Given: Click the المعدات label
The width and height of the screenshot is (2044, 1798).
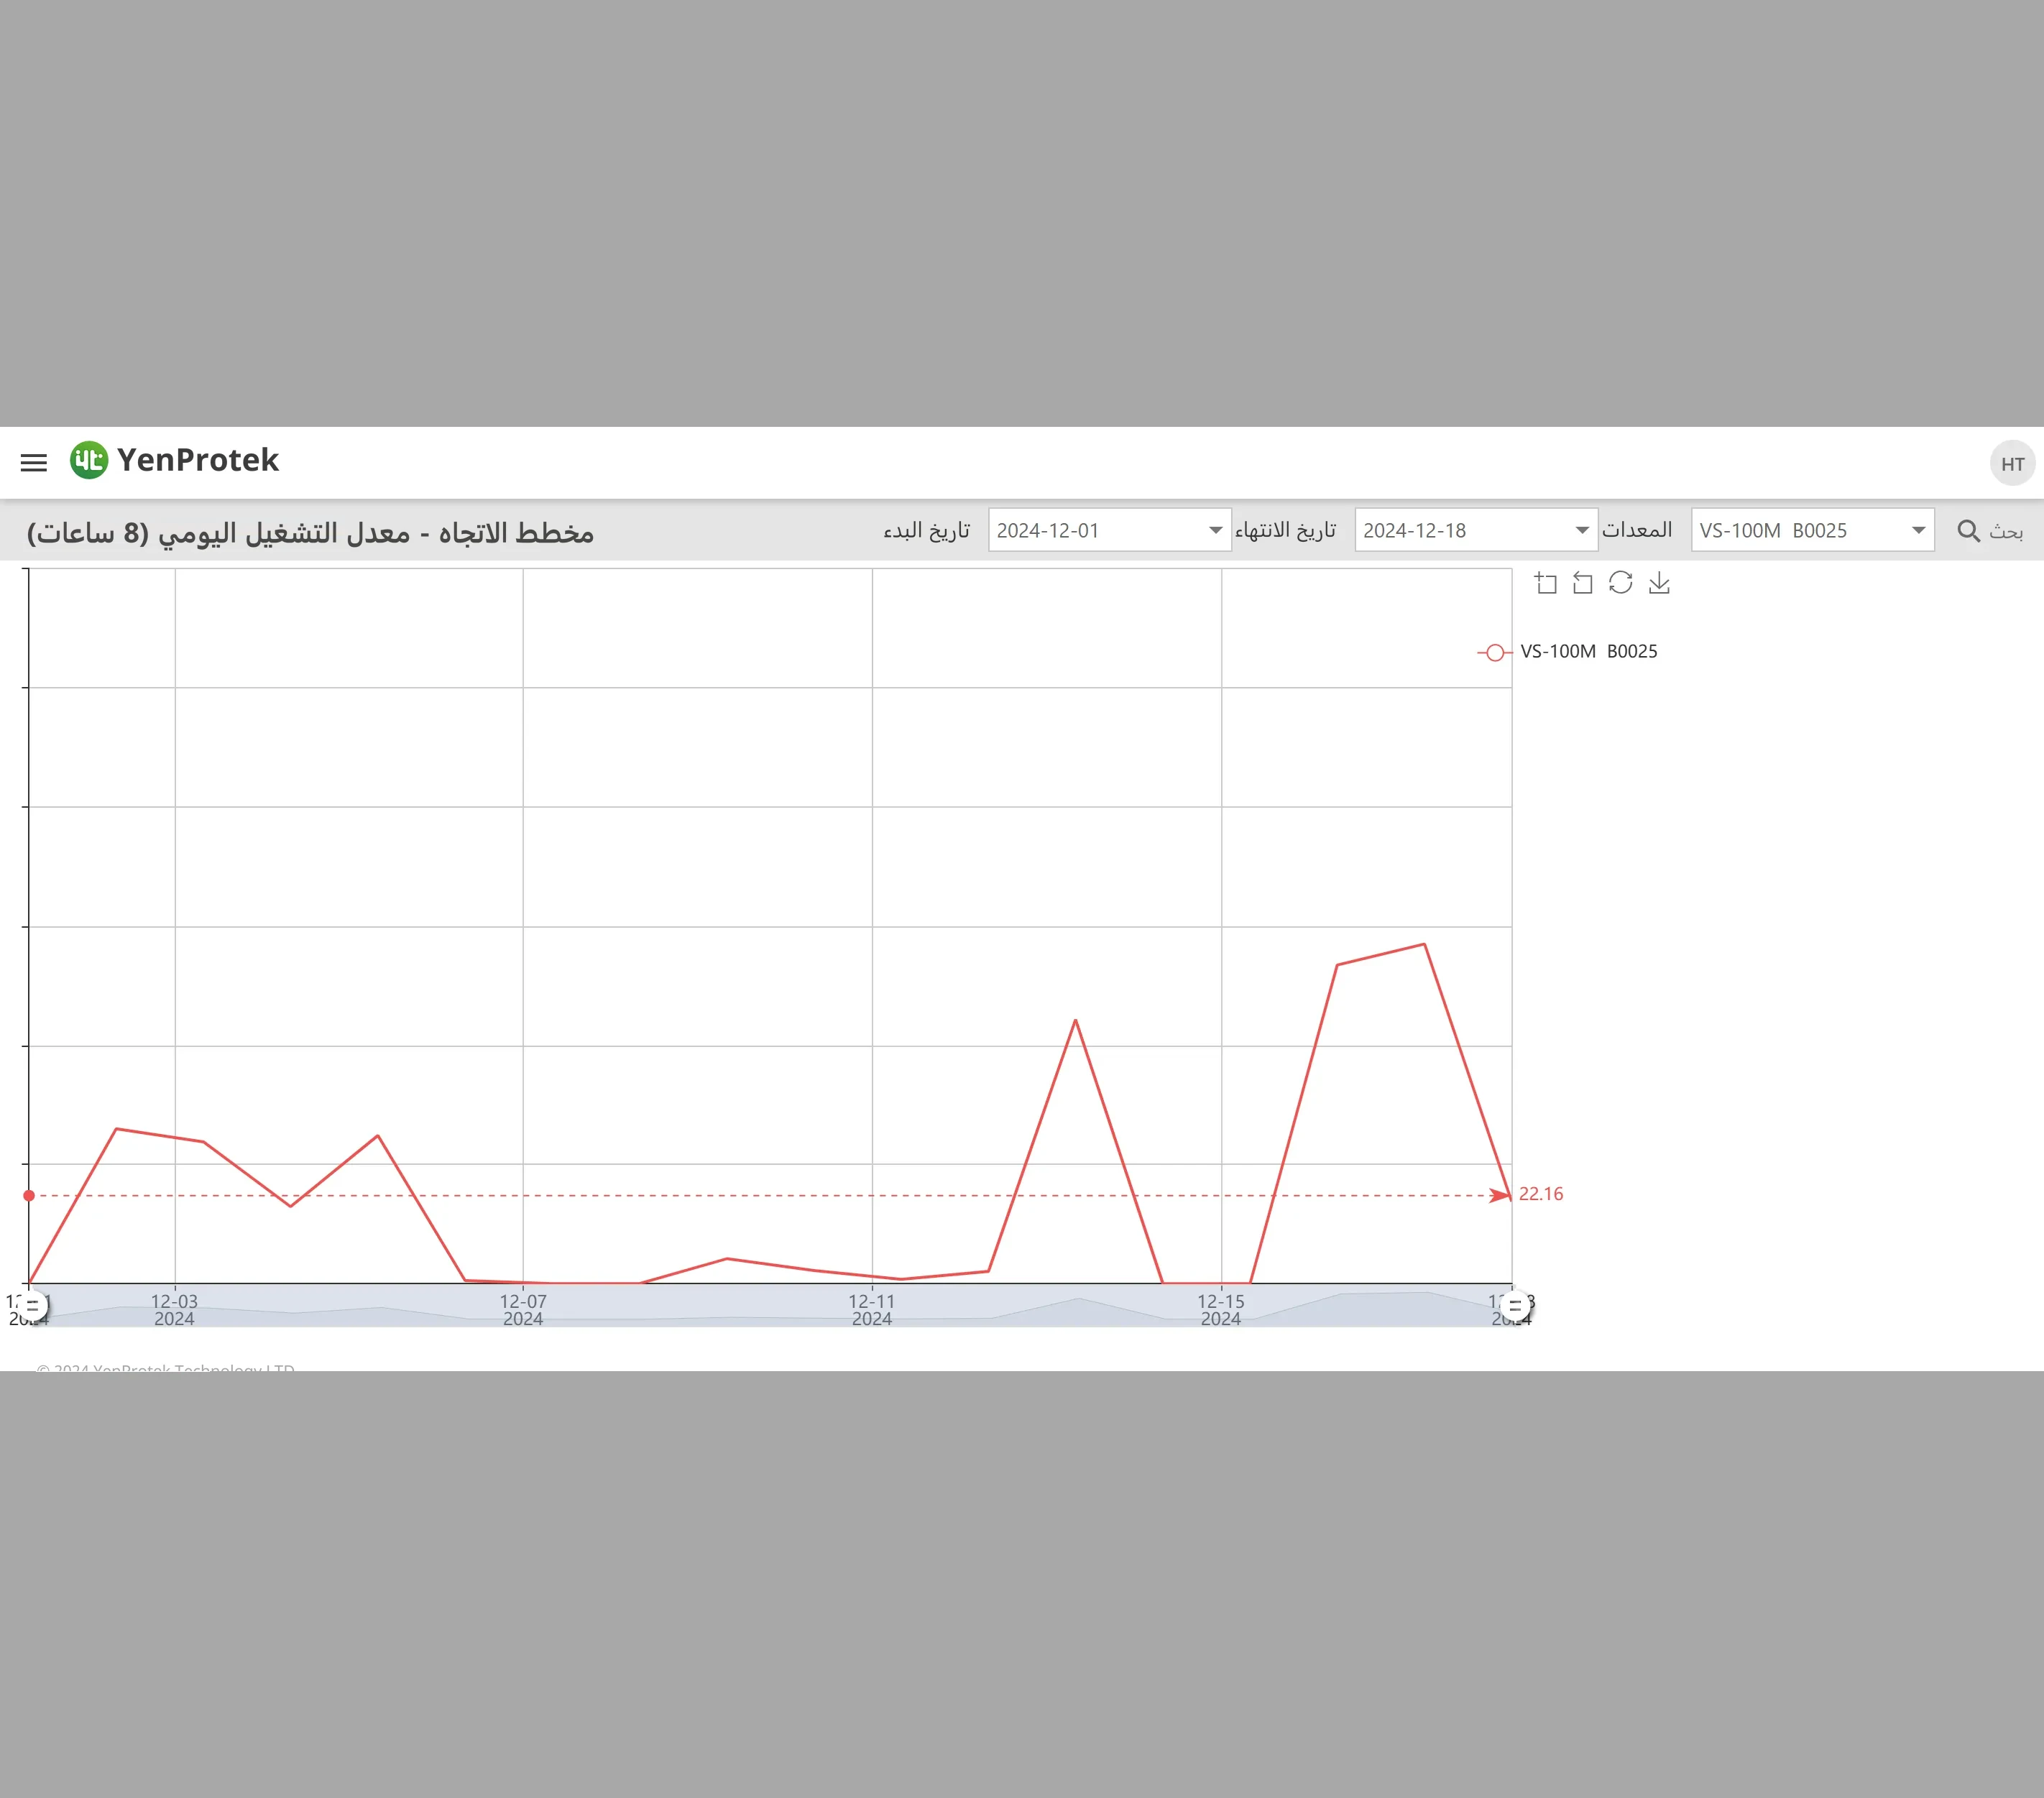Looking at the screenshot, I should pos(1637,530).
